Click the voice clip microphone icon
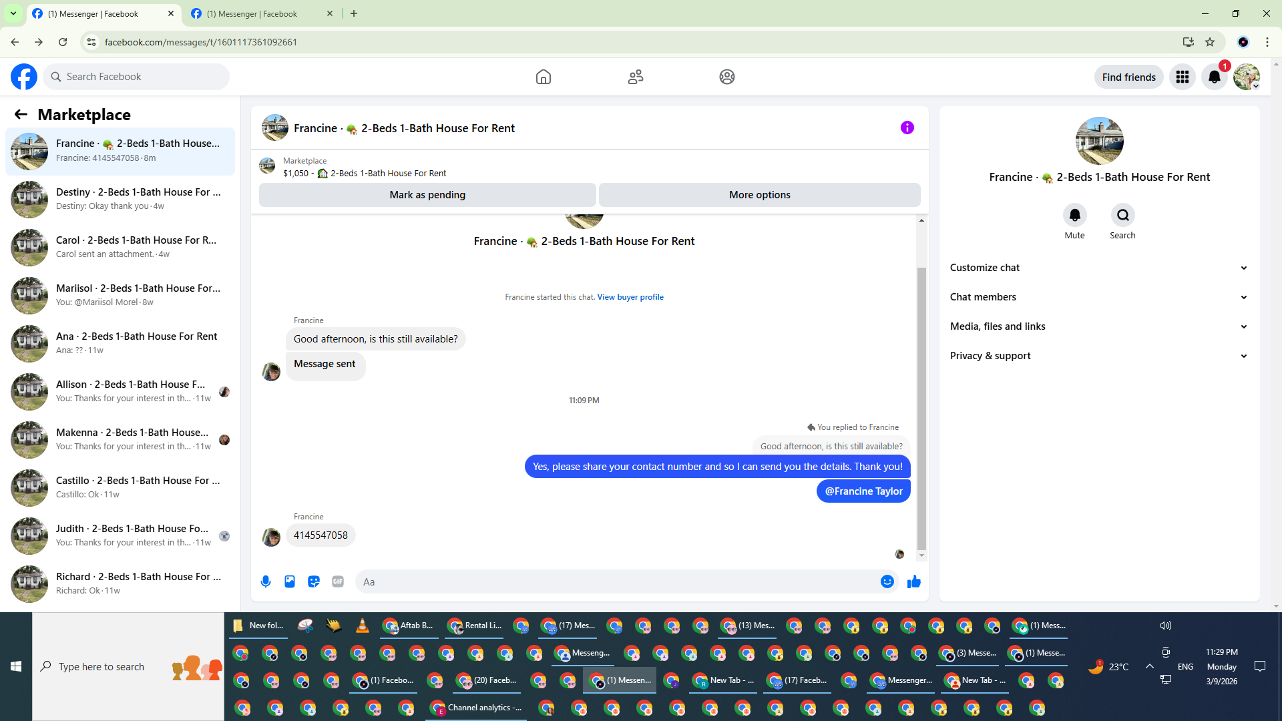Viewport: 1282px width, 721px height. [x=266, y=581]
